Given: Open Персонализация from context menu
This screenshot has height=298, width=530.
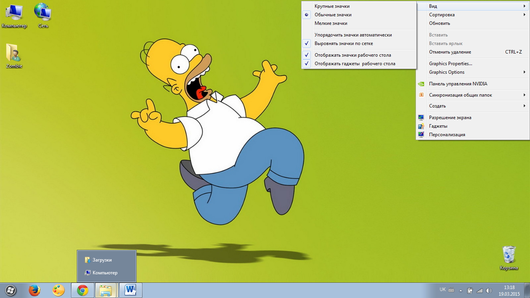Looking at the screenshot, I should click(x=473, y=135).
